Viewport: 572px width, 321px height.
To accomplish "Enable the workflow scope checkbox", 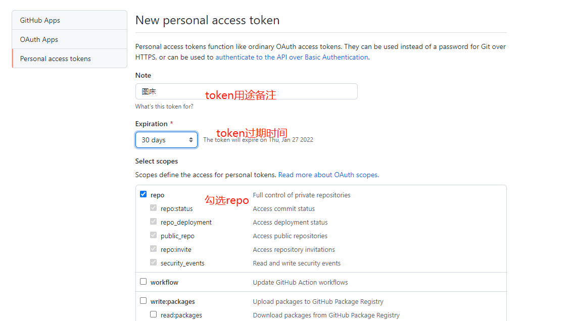I will pos(144,282).
